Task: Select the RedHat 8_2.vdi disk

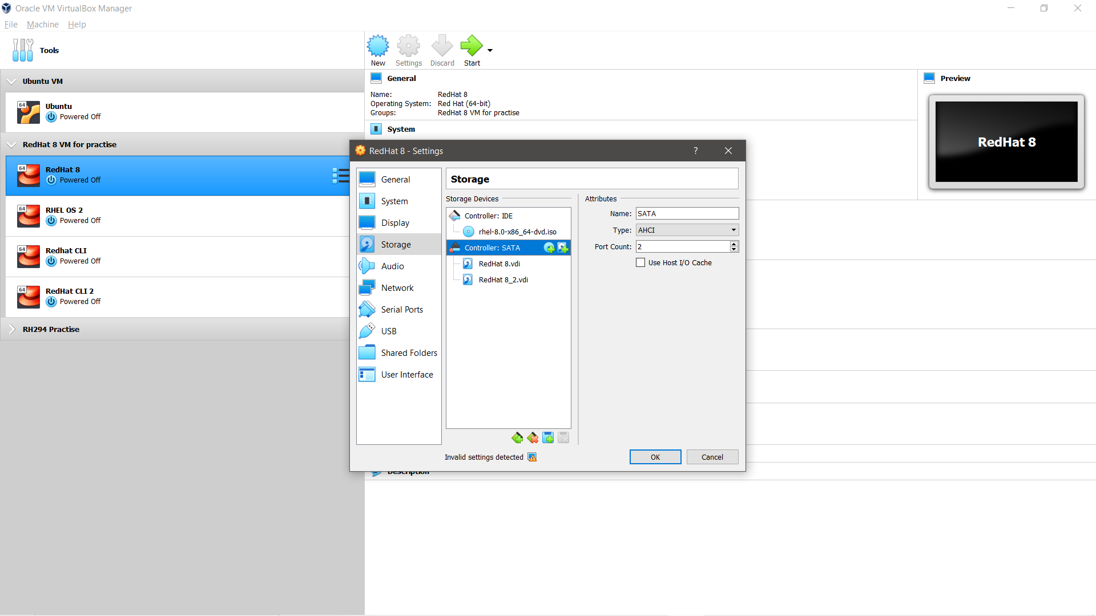Action: 508,279
